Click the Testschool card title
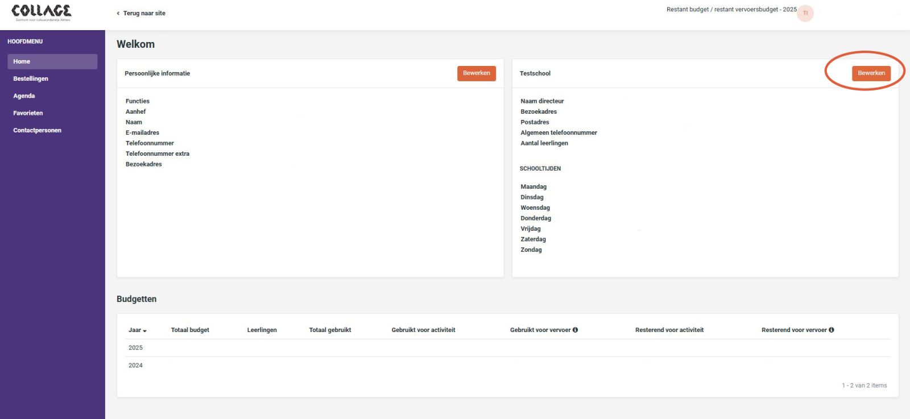This screenshot has width=910, height=419. 535,73
